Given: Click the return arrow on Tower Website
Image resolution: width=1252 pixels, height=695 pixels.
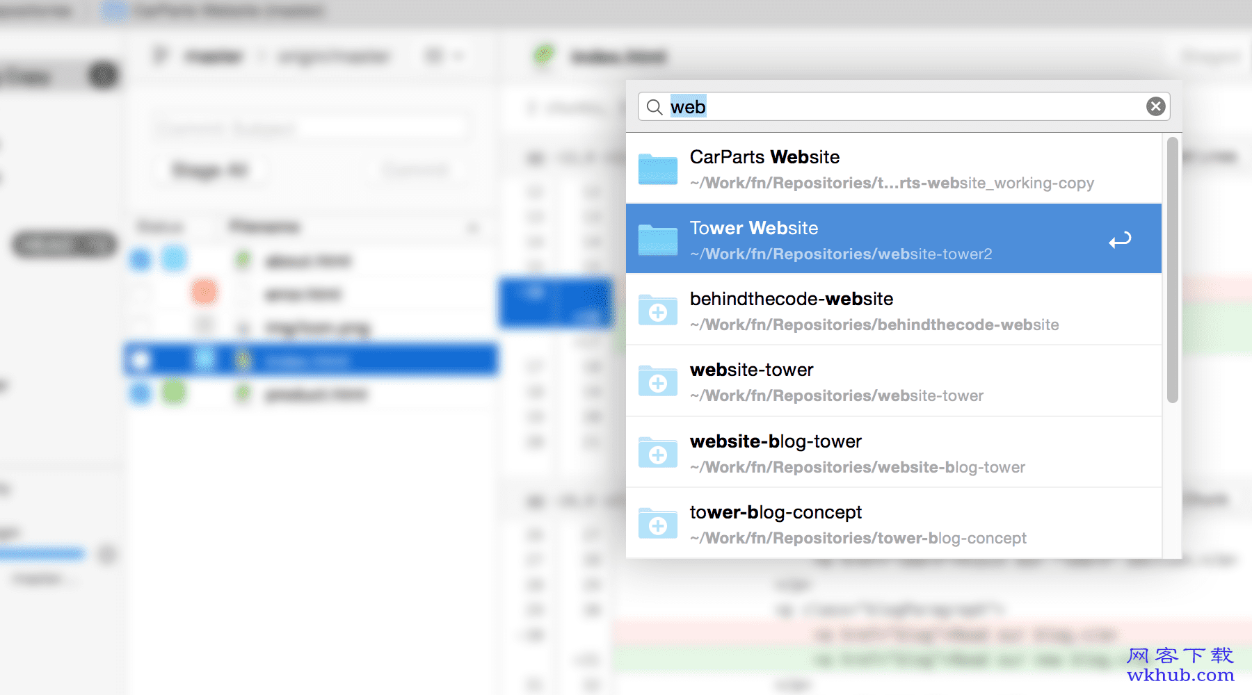Looking at the screenshot, I should (1120, 240).
